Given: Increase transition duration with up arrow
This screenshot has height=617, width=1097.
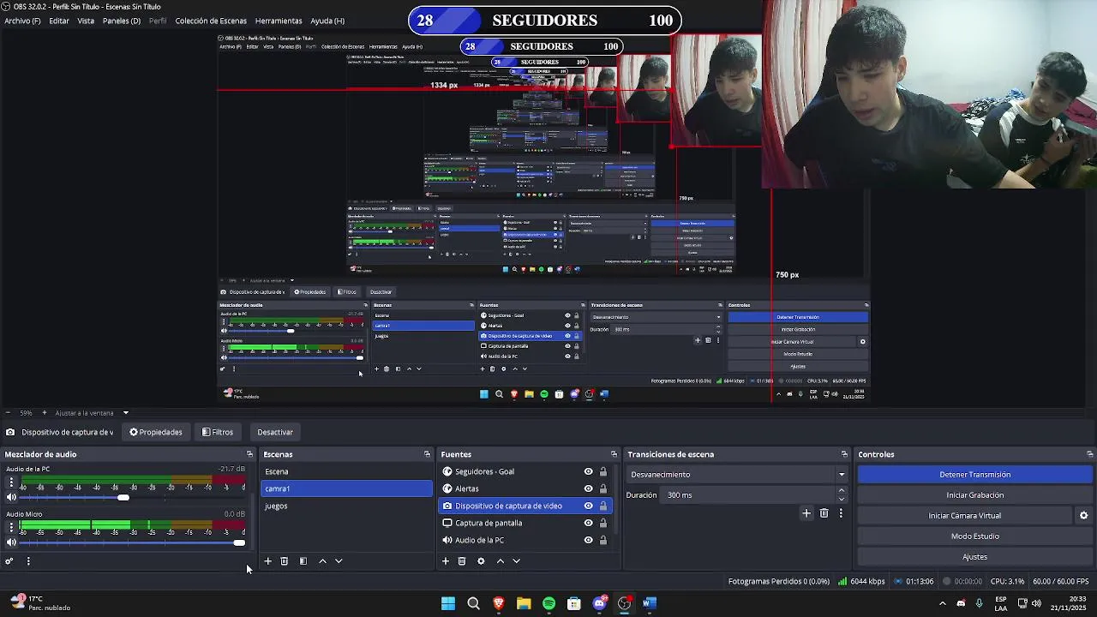Looking at the screenshot, I should pyautogui.click(x=842, y=491).
